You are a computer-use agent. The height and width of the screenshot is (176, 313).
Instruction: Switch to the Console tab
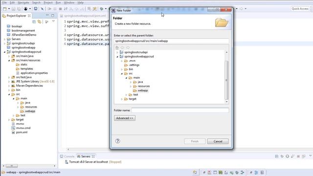point(67,156)
